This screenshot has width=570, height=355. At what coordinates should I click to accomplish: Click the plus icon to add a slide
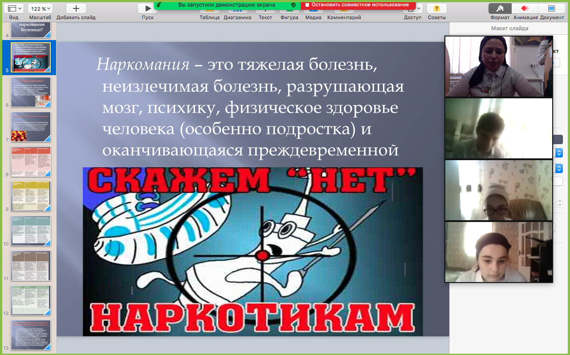pyautogui.click(x=76, y=8)
